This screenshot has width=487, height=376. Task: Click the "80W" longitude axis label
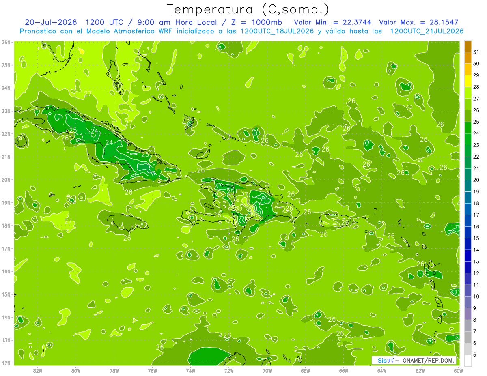(x=76, y=370)
